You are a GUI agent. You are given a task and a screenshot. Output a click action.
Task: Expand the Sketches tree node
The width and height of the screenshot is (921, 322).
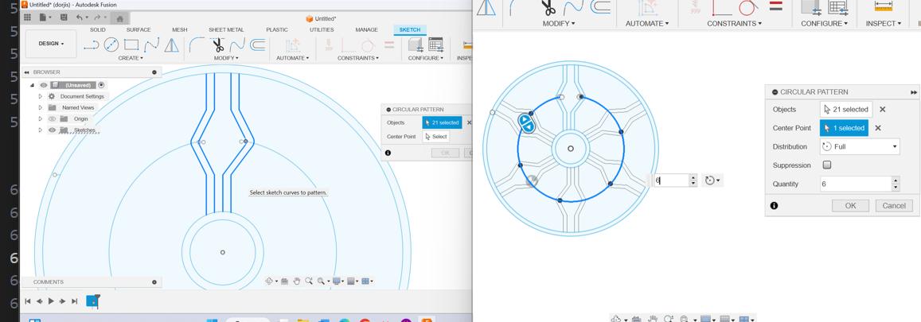point(41,130)
